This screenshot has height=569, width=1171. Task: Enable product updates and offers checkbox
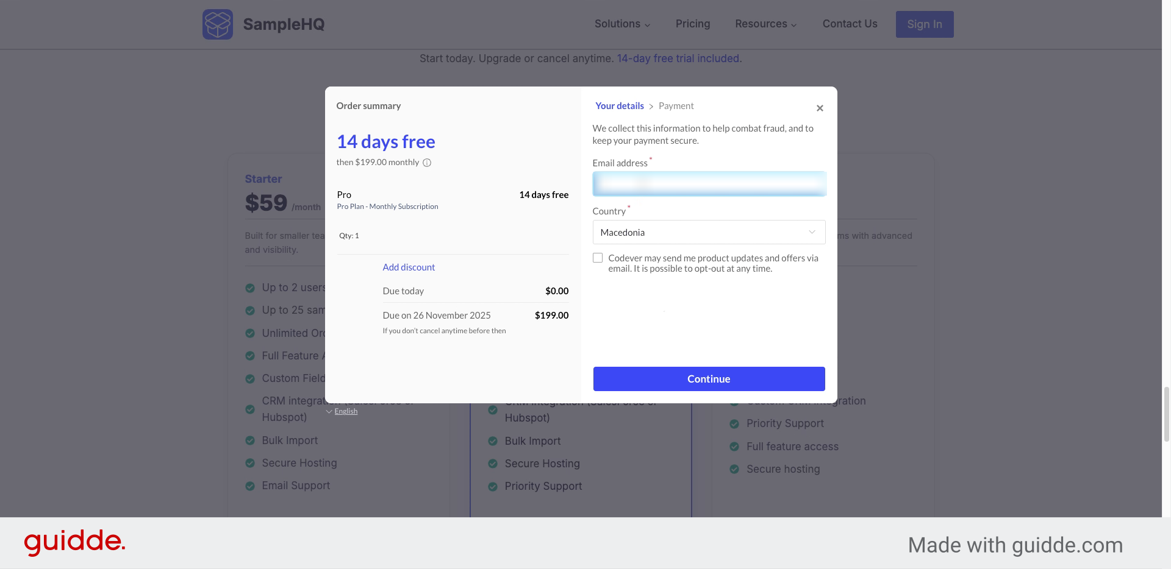pyautogui.click(x=598, y=258)
